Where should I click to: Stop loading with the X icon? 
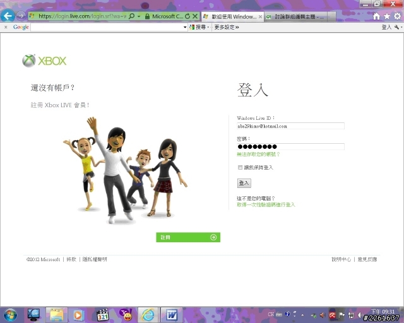tap(195, 16)
